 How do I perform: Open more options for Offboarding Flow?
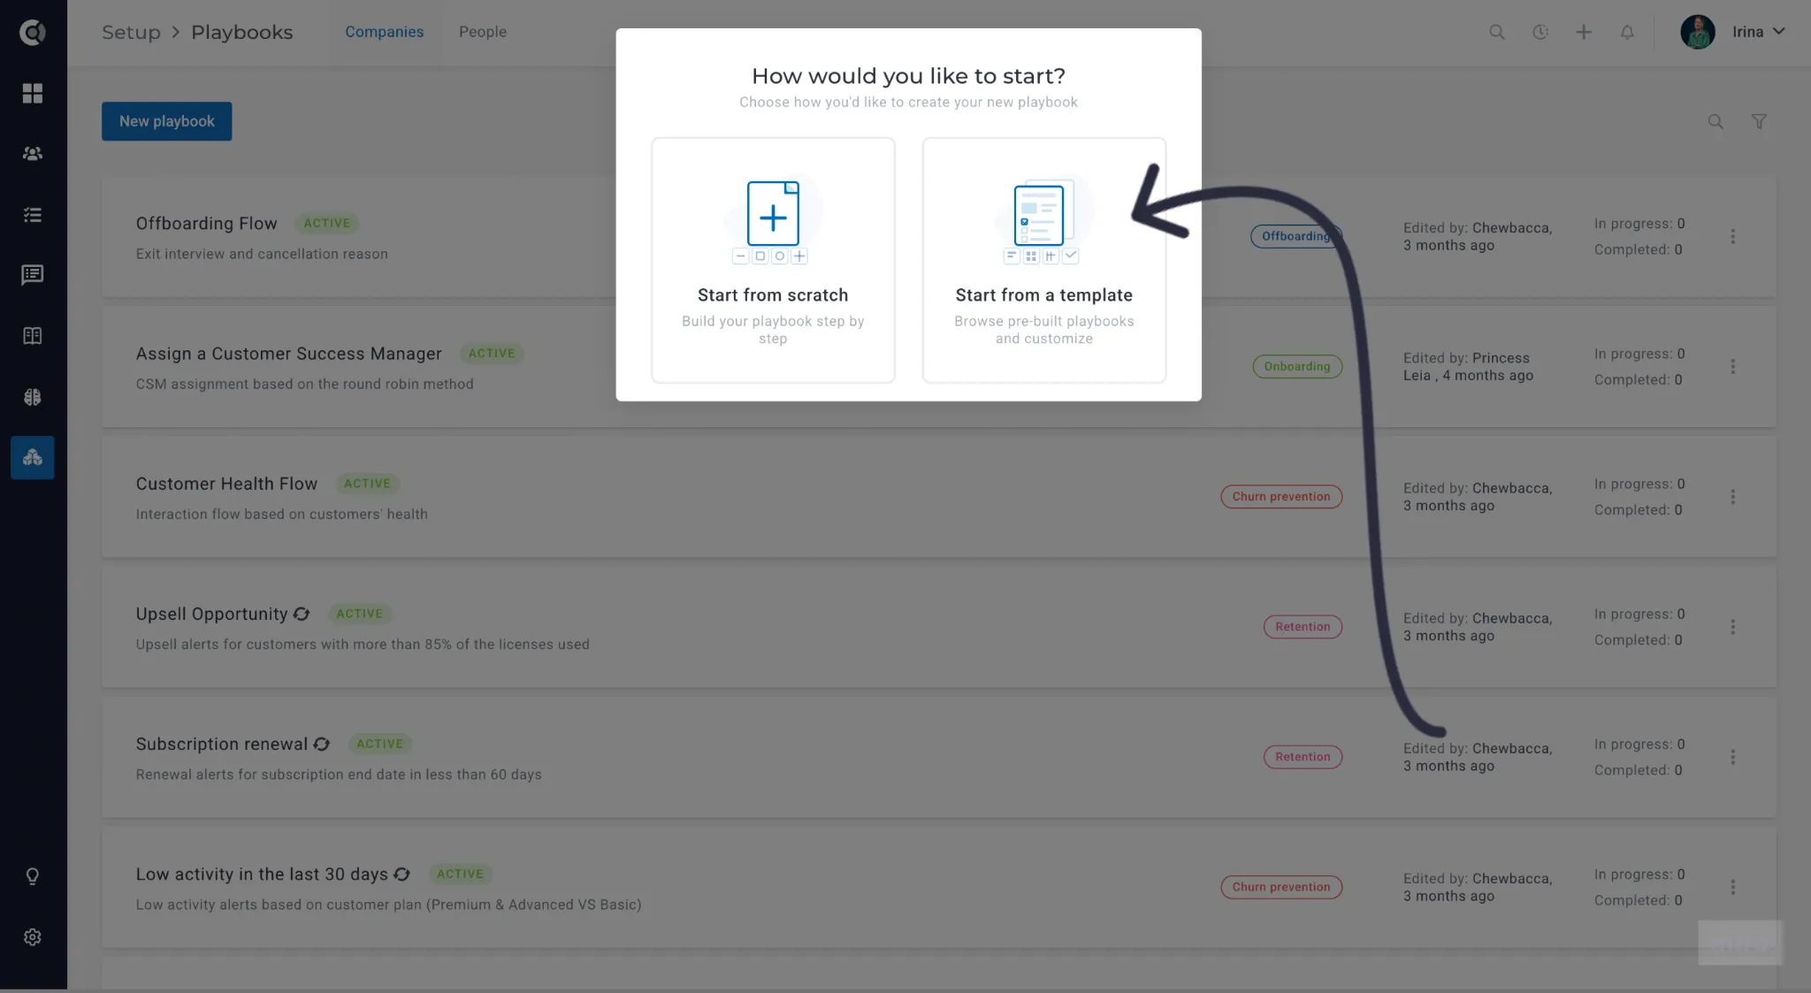(1733, 236)
